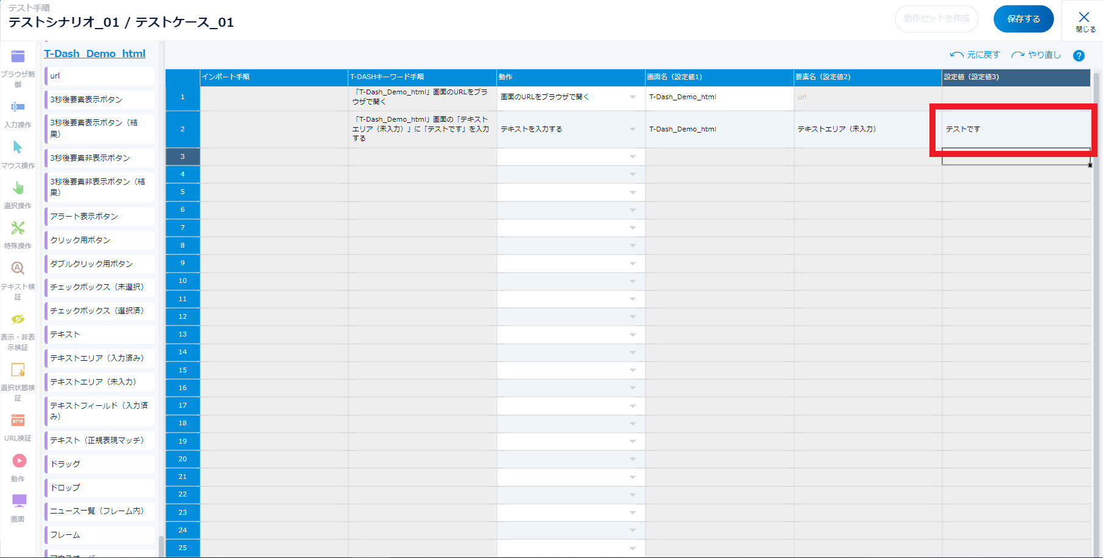Click the 保存する button
This screenshot has width=1103, height=558.
point(1023,19)
